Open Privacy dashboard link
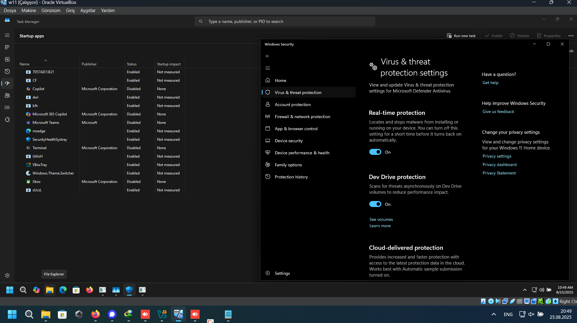577x323 pixels. 499,165
